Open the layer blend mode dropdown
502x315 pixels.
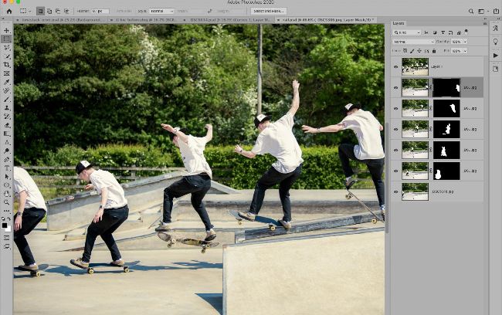coord(413,41)
